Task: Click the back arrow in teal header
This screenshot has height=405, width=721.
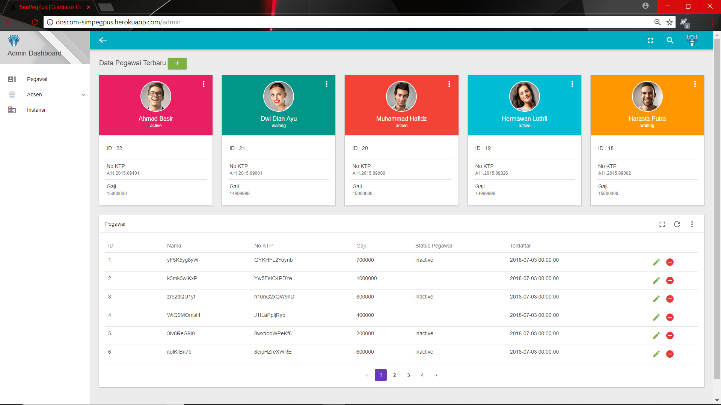Action: pyautogui.click(x=103, y=40)
